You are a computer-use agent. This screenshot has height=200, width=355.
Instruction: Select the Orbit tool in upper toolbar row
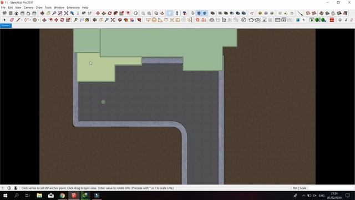(42, 13)
